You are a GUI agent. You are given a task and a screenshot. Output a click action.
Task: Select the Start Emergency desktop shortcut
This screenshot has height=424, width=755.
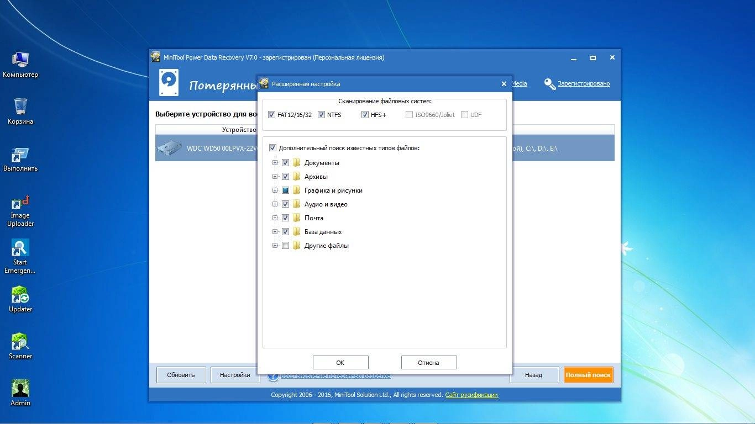20,257
